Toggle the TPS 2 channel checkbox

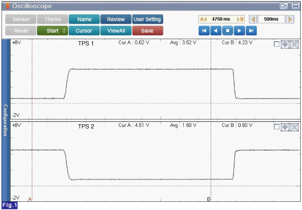pyautogui.click(x=277, y=127)
